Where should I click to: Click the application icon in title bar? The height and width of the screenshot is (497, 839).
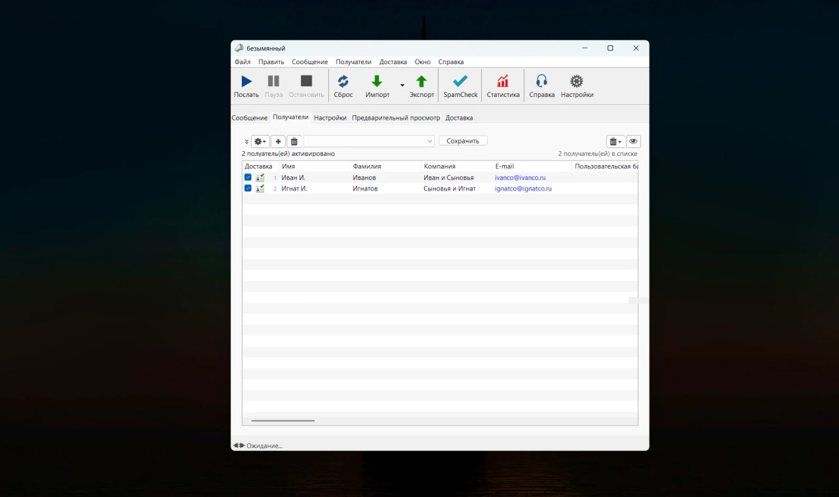(x=239, y=48)
